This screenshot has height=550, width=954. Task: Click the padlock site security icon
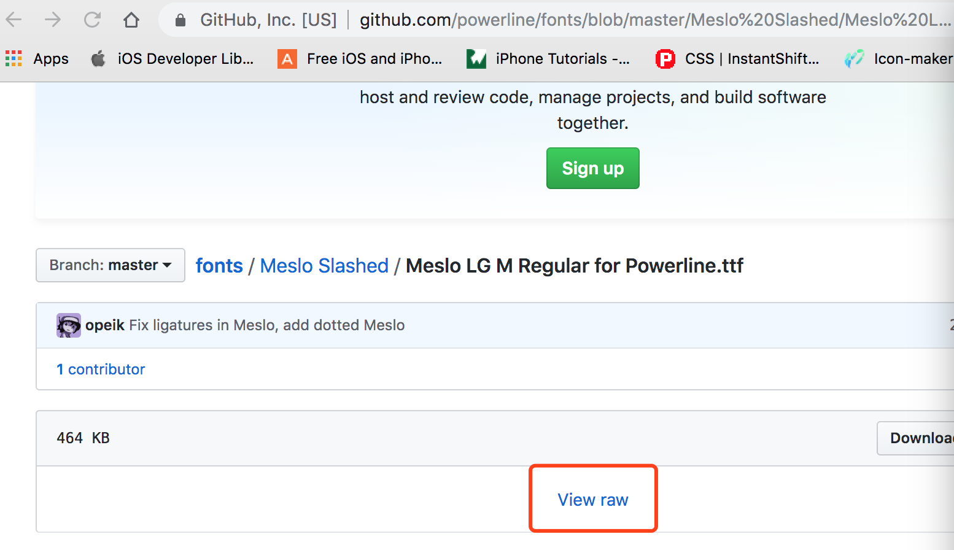point(180,21)
